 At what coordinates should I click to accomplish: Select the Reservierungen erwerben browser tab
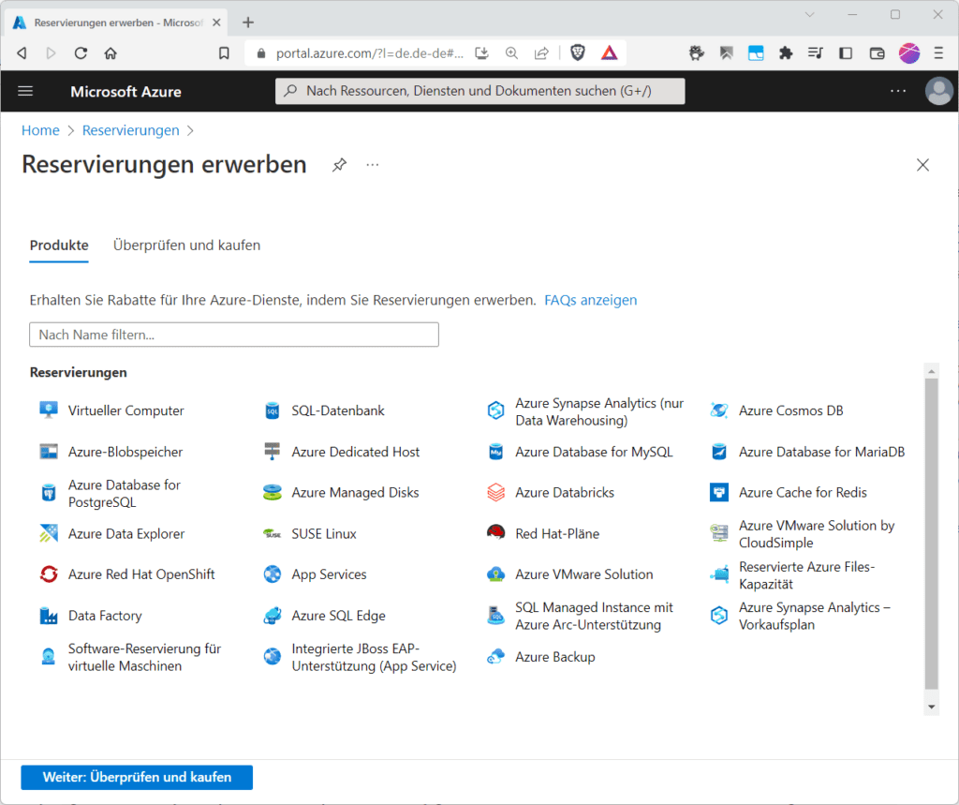pyautogui.click(x=117, y=22)
